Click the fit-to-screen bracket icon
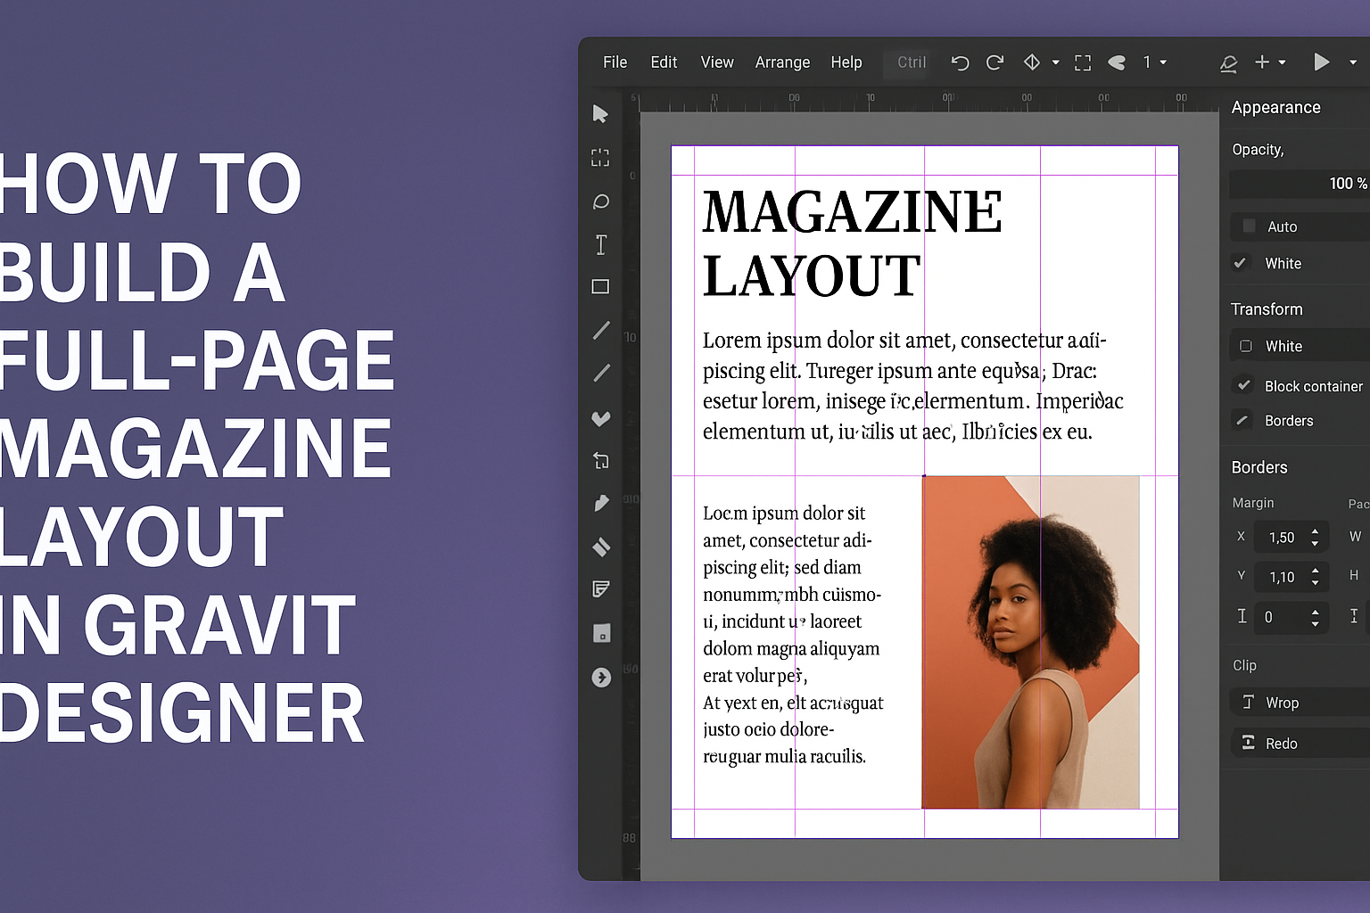This screenshot has height=913, width=1370. pos(1083,62)
